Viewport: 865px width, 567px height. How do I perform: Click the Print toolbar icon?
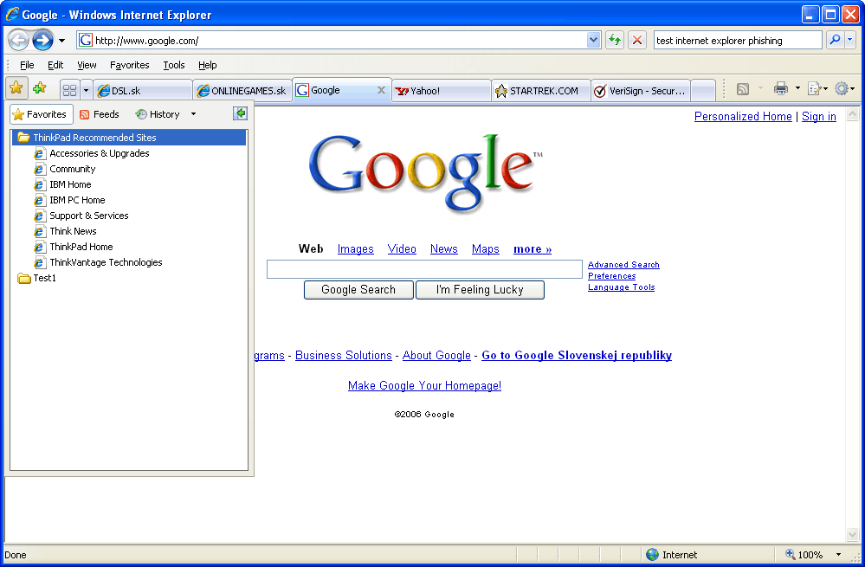[781, 89]
